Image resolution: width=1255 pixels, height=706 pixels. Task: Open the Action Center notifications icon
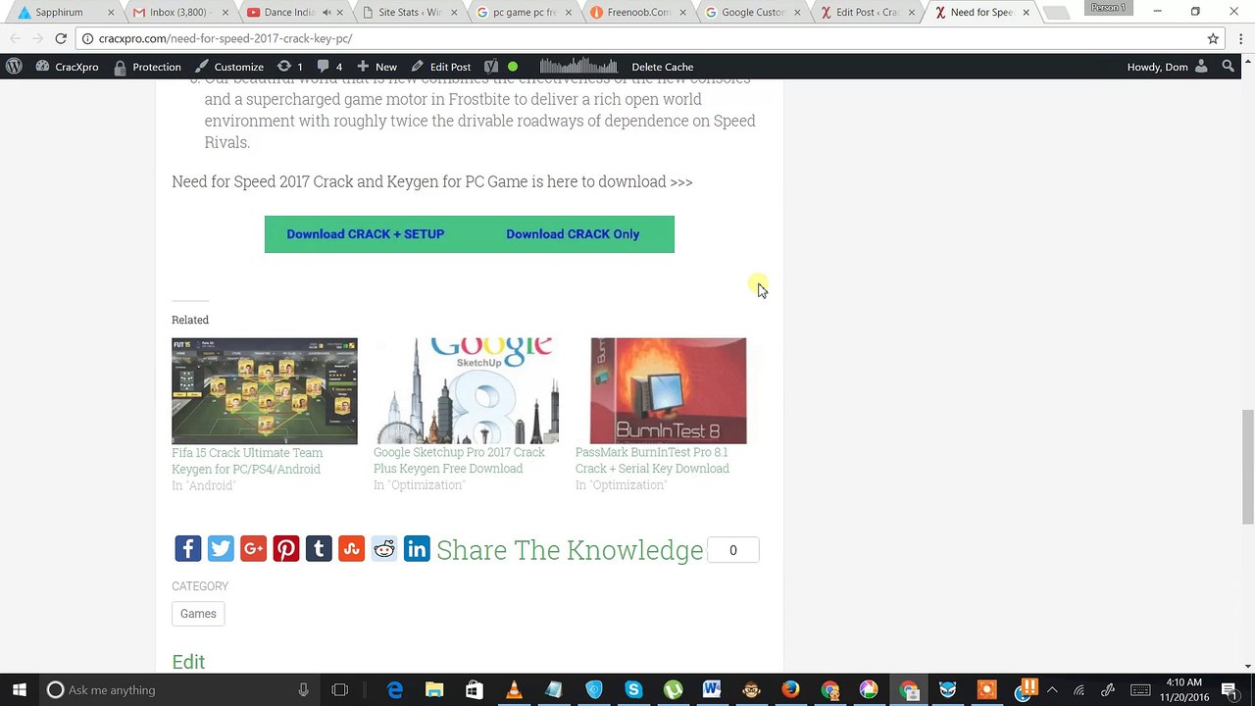1230,690
